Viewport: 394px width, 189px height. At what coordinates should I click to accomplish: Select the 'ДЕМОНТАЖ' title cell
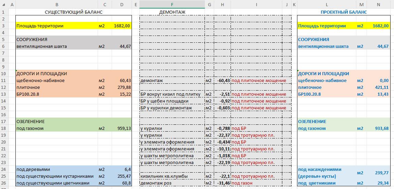pyautogui.click(x=172, y=12)
